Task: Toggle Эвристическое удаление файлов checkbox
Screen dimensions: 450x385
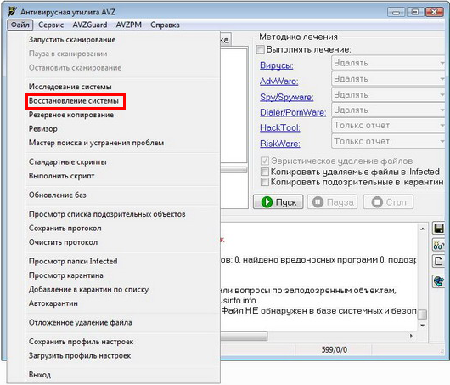Action: point(264,161)
